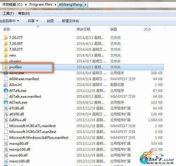This screenshot has height=166, width=176.
Task: Click the Microsoft.VC80.ATL.manifest file icon
Action: [6, 126]
